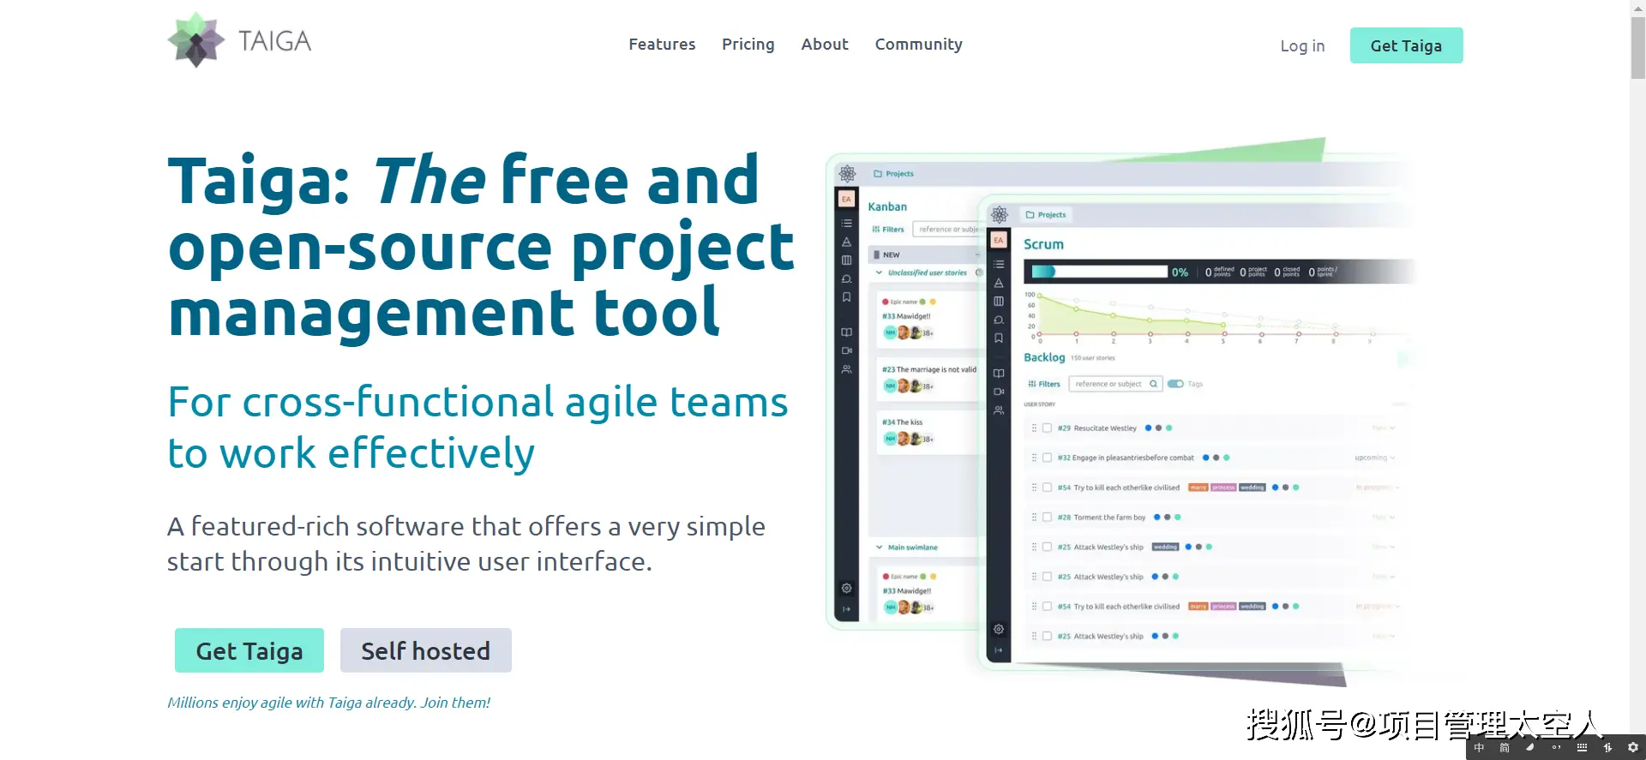The height and width of the screenshot is (760, 1646).
Task: Go to the Pricing page
Action: pos(748,45)
